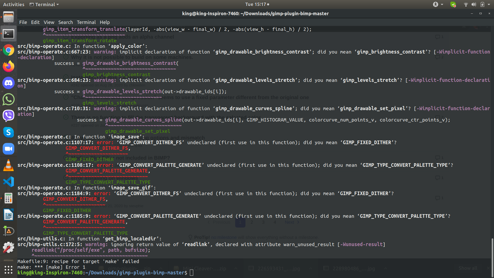Click the volume icon in the top bar
Viewport: 494px width, 278px height.
pyautogui.click(x=473, y=4)
